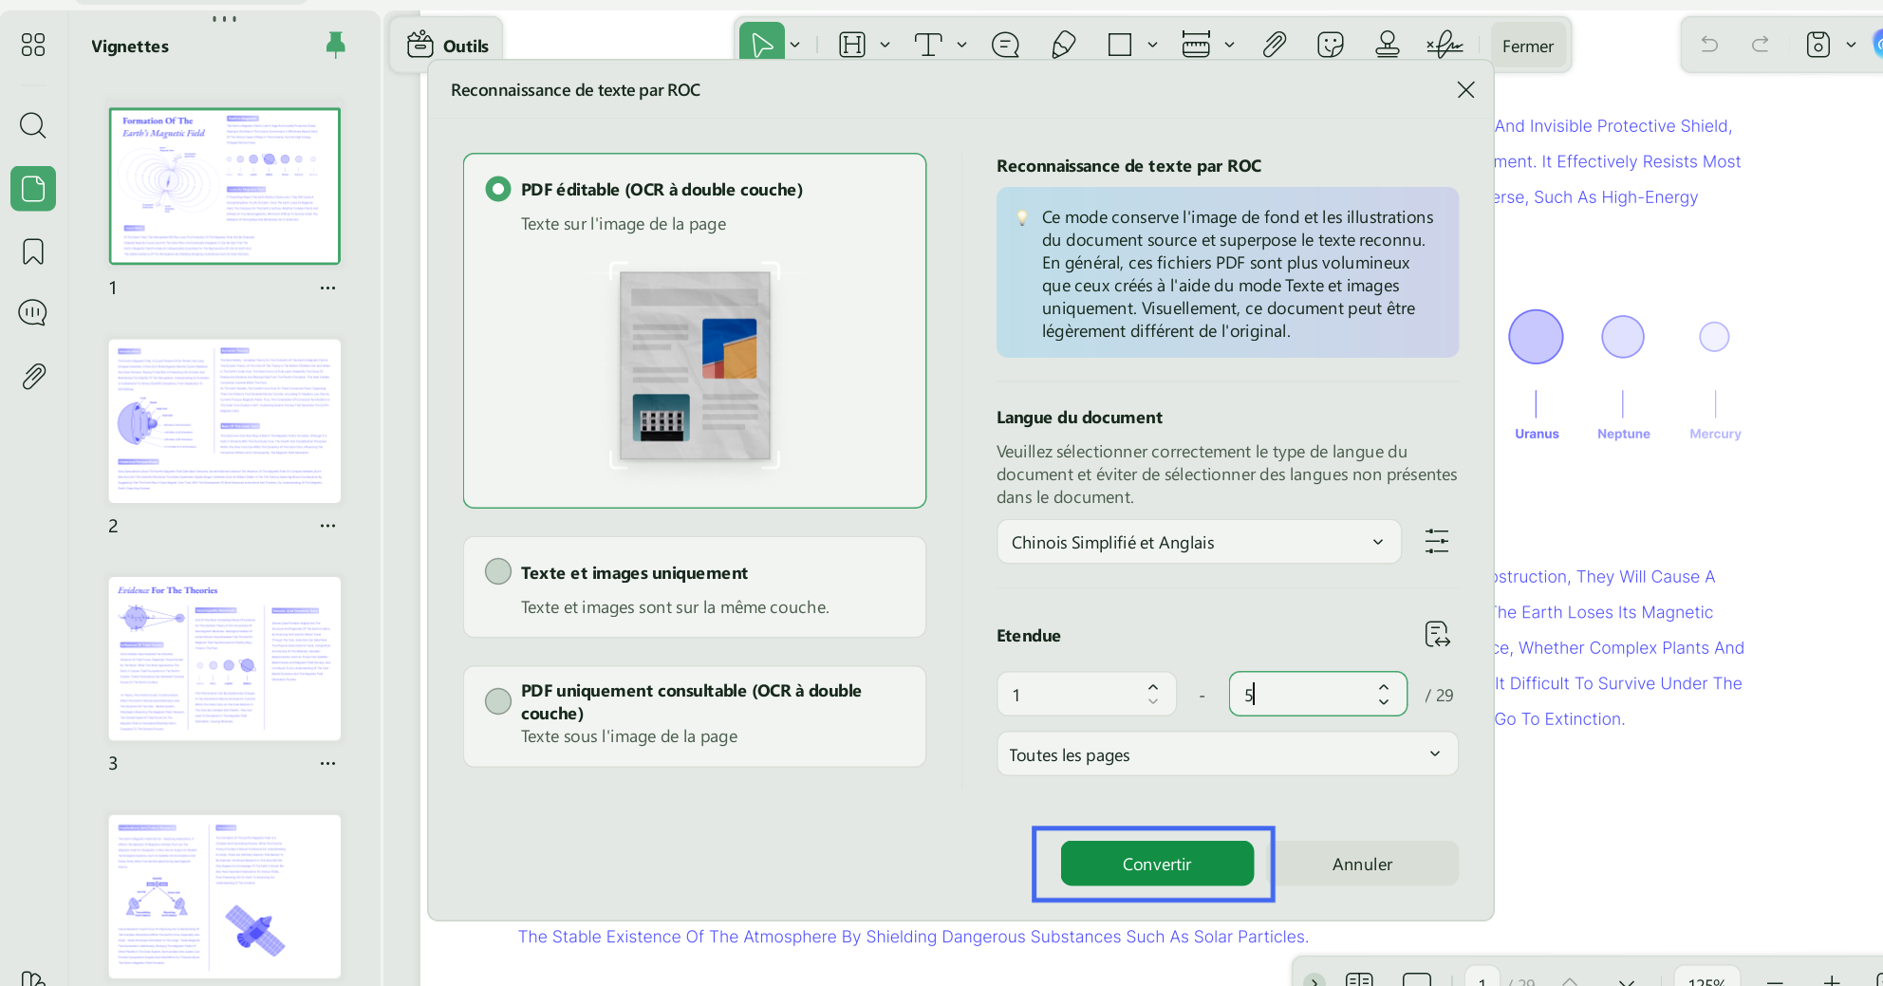Screen dimensions: 1883x986
Task: Select page 1 thumbnail
Action: click(x=224, y=186)
